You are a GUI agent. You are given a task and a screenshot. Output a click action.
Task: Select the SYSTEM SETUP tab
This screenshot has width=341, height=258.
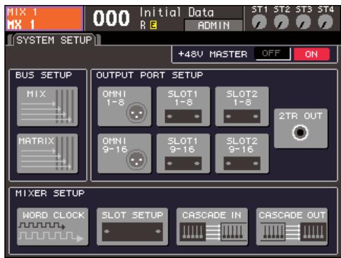(x=54, y=40)
